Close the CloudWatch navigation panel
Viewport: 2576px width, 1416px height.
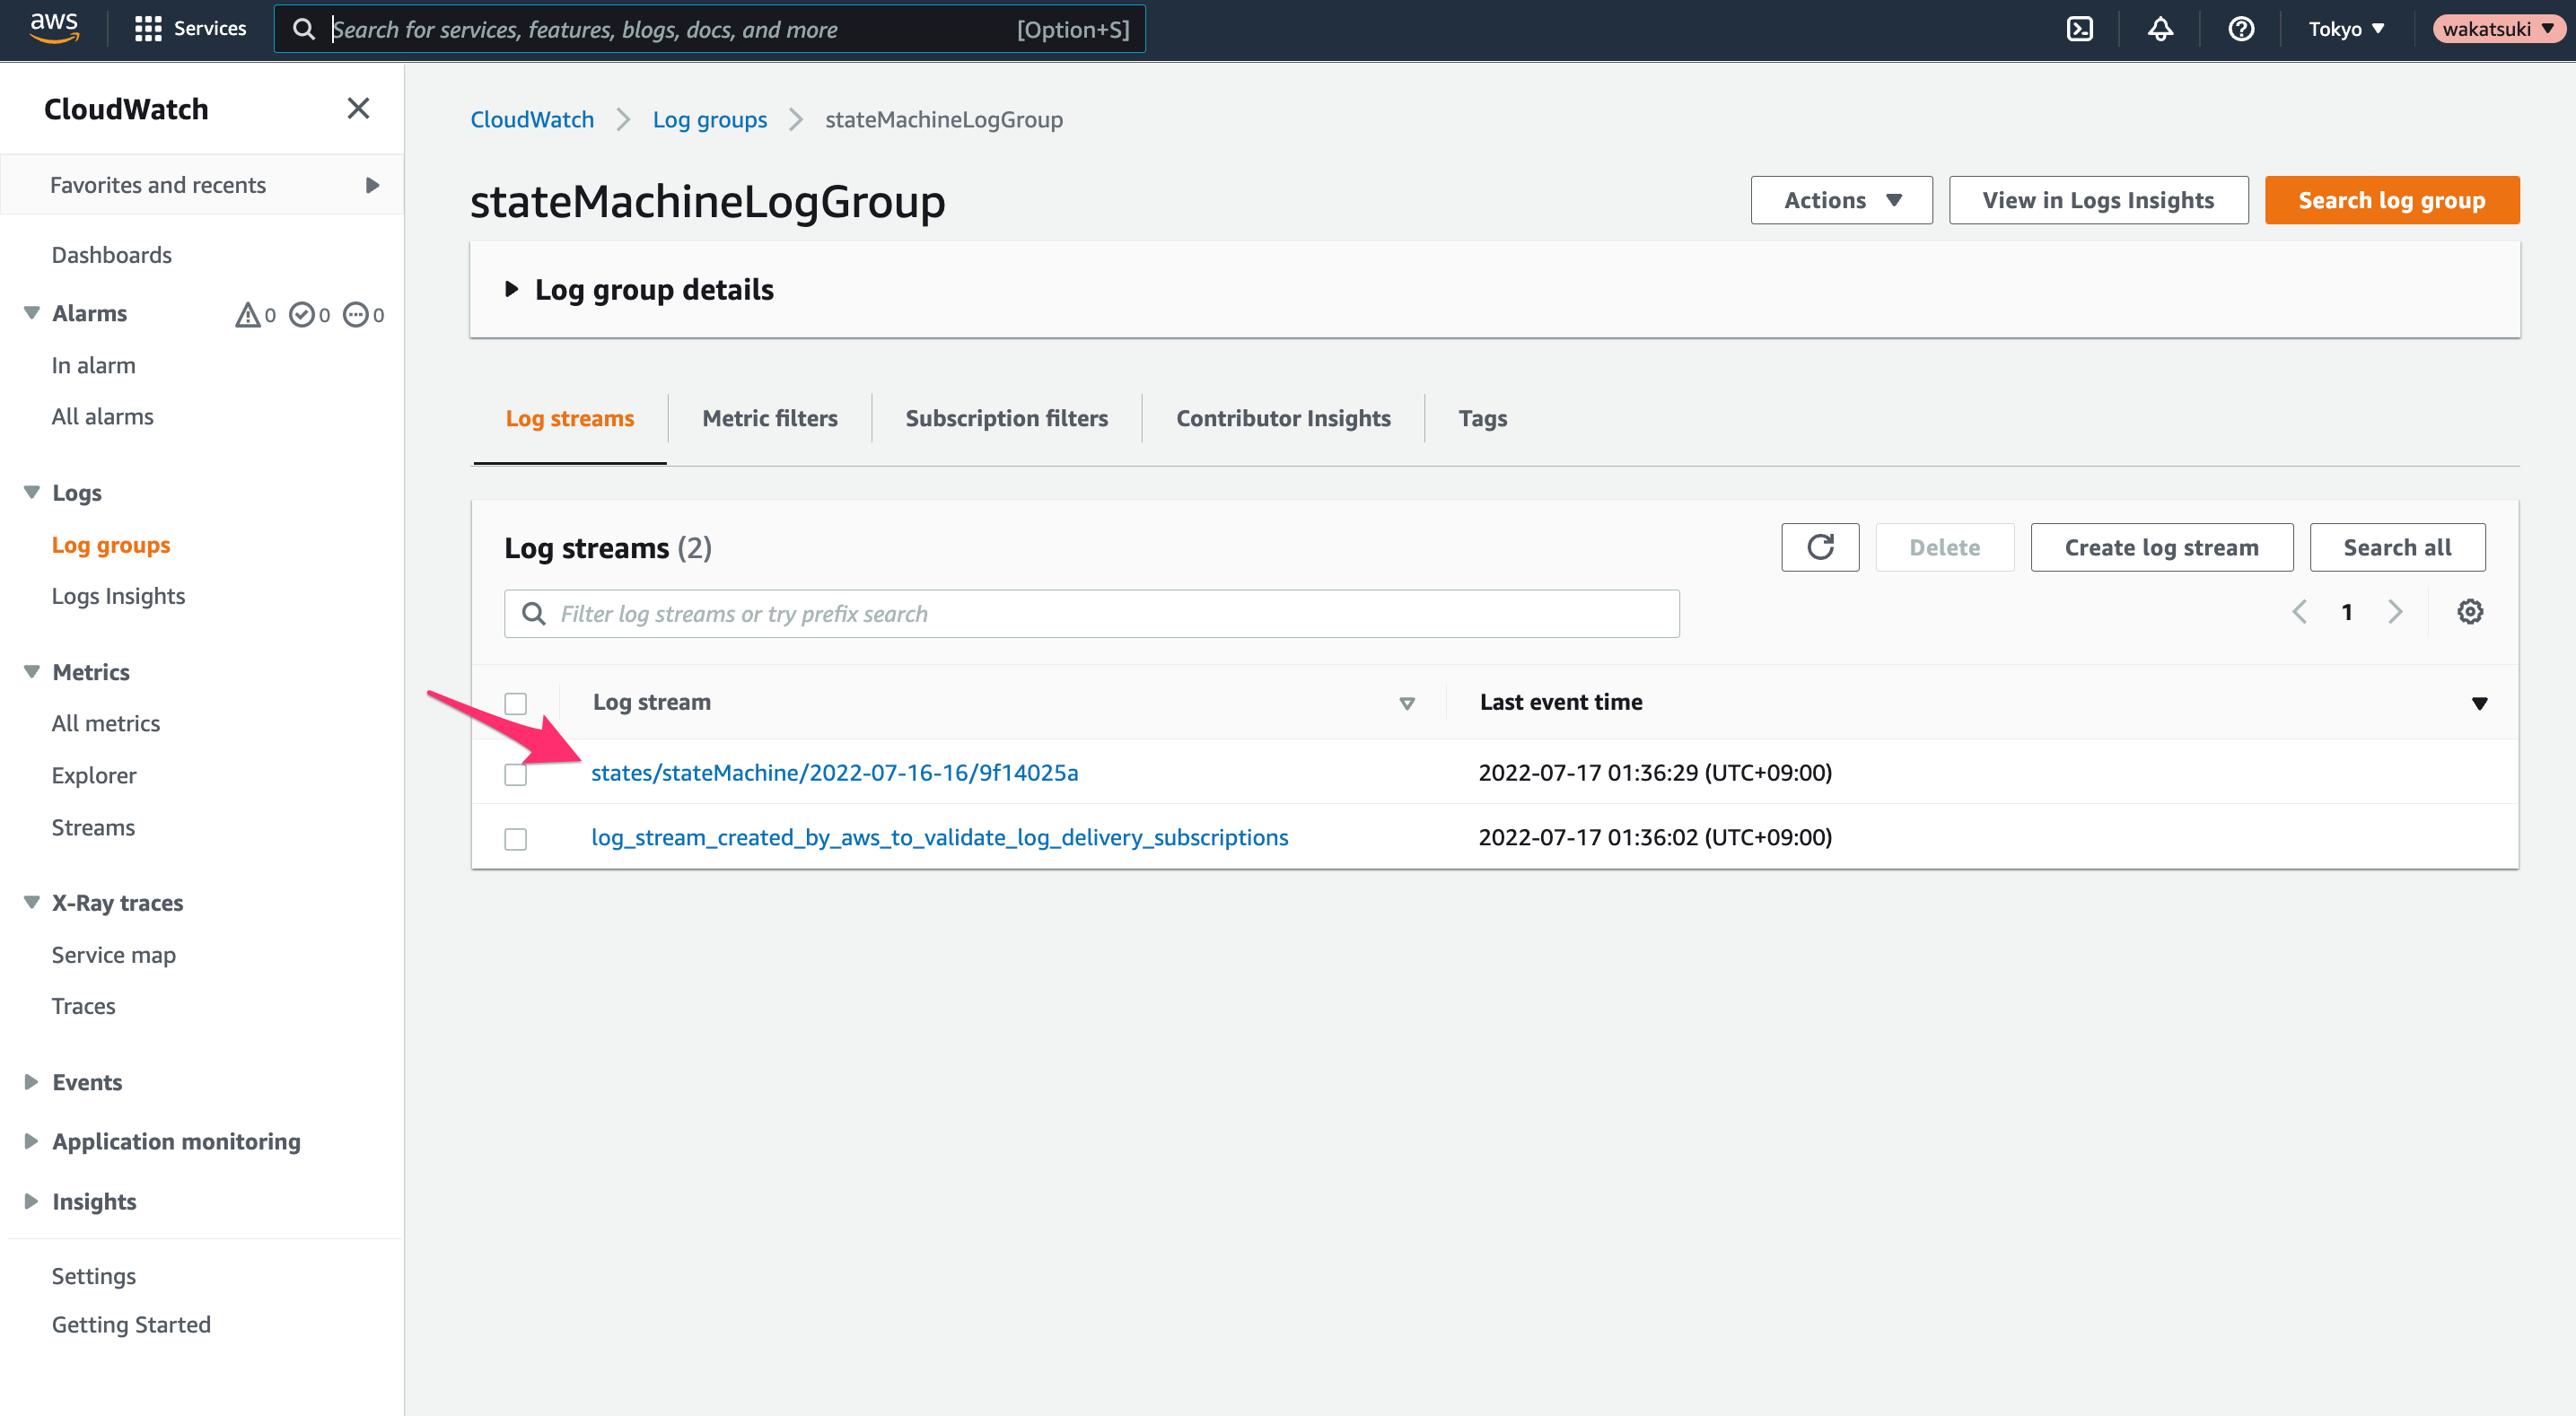coord(358,108)
